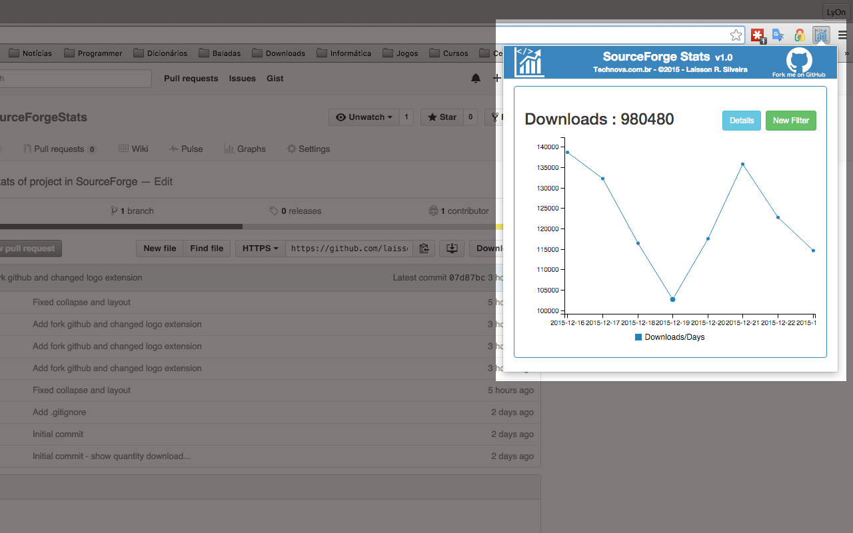Open the Google Translate extension icon
Screen dimensions: 853x533
[778, 35]
